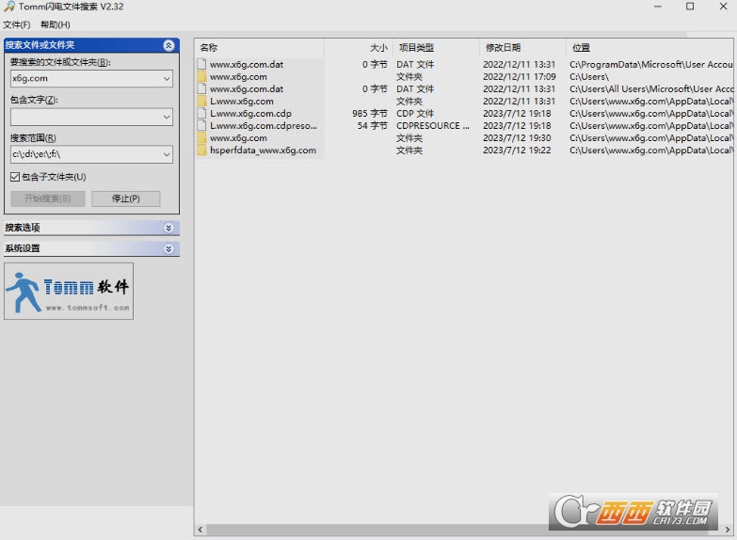The height and width of the screenshot is (540, 737).
Task: Click scroll left arrow of horizontal scrollbar
Action: pyautogui.click(x=200, y=530)
